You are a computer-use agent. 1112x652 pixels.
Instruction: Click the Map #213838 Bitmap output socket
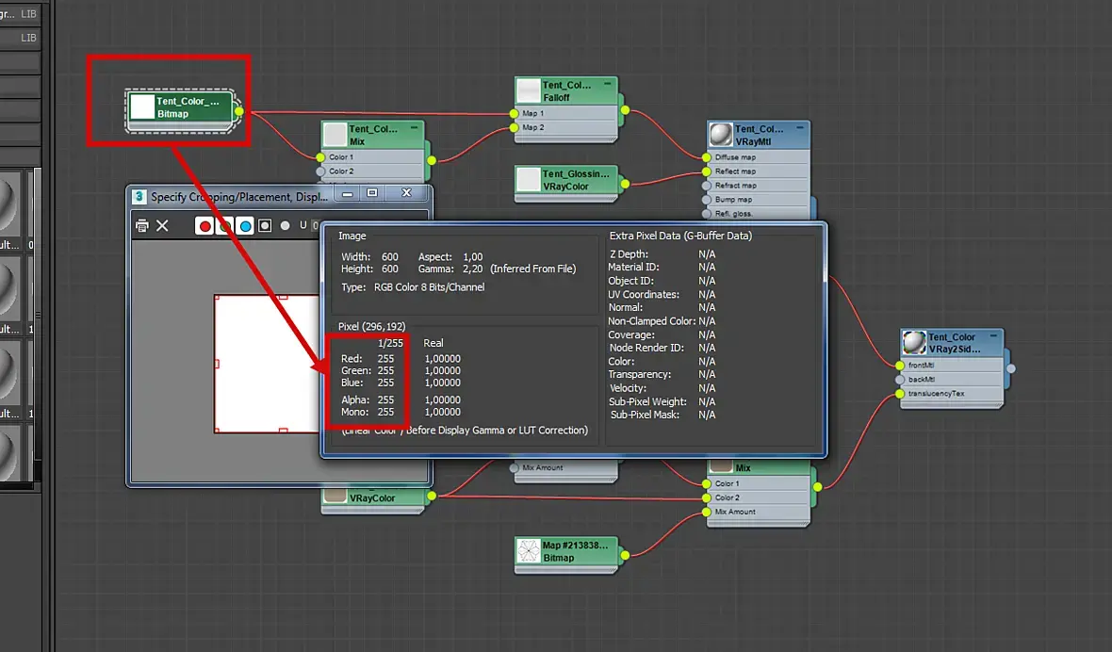point(625,555)
